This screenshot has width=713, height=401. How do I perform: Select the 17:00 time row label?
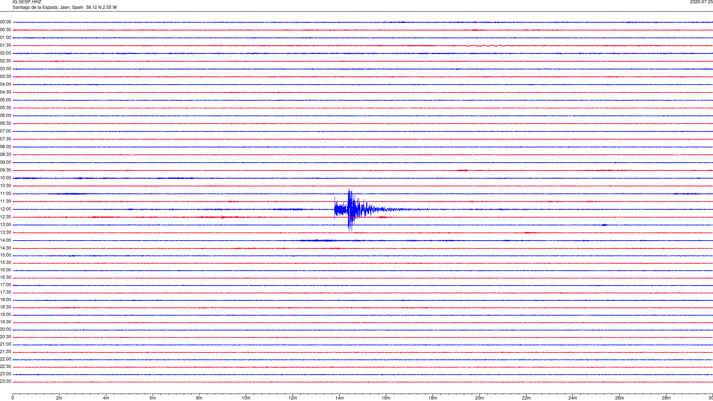click(6, 285)
